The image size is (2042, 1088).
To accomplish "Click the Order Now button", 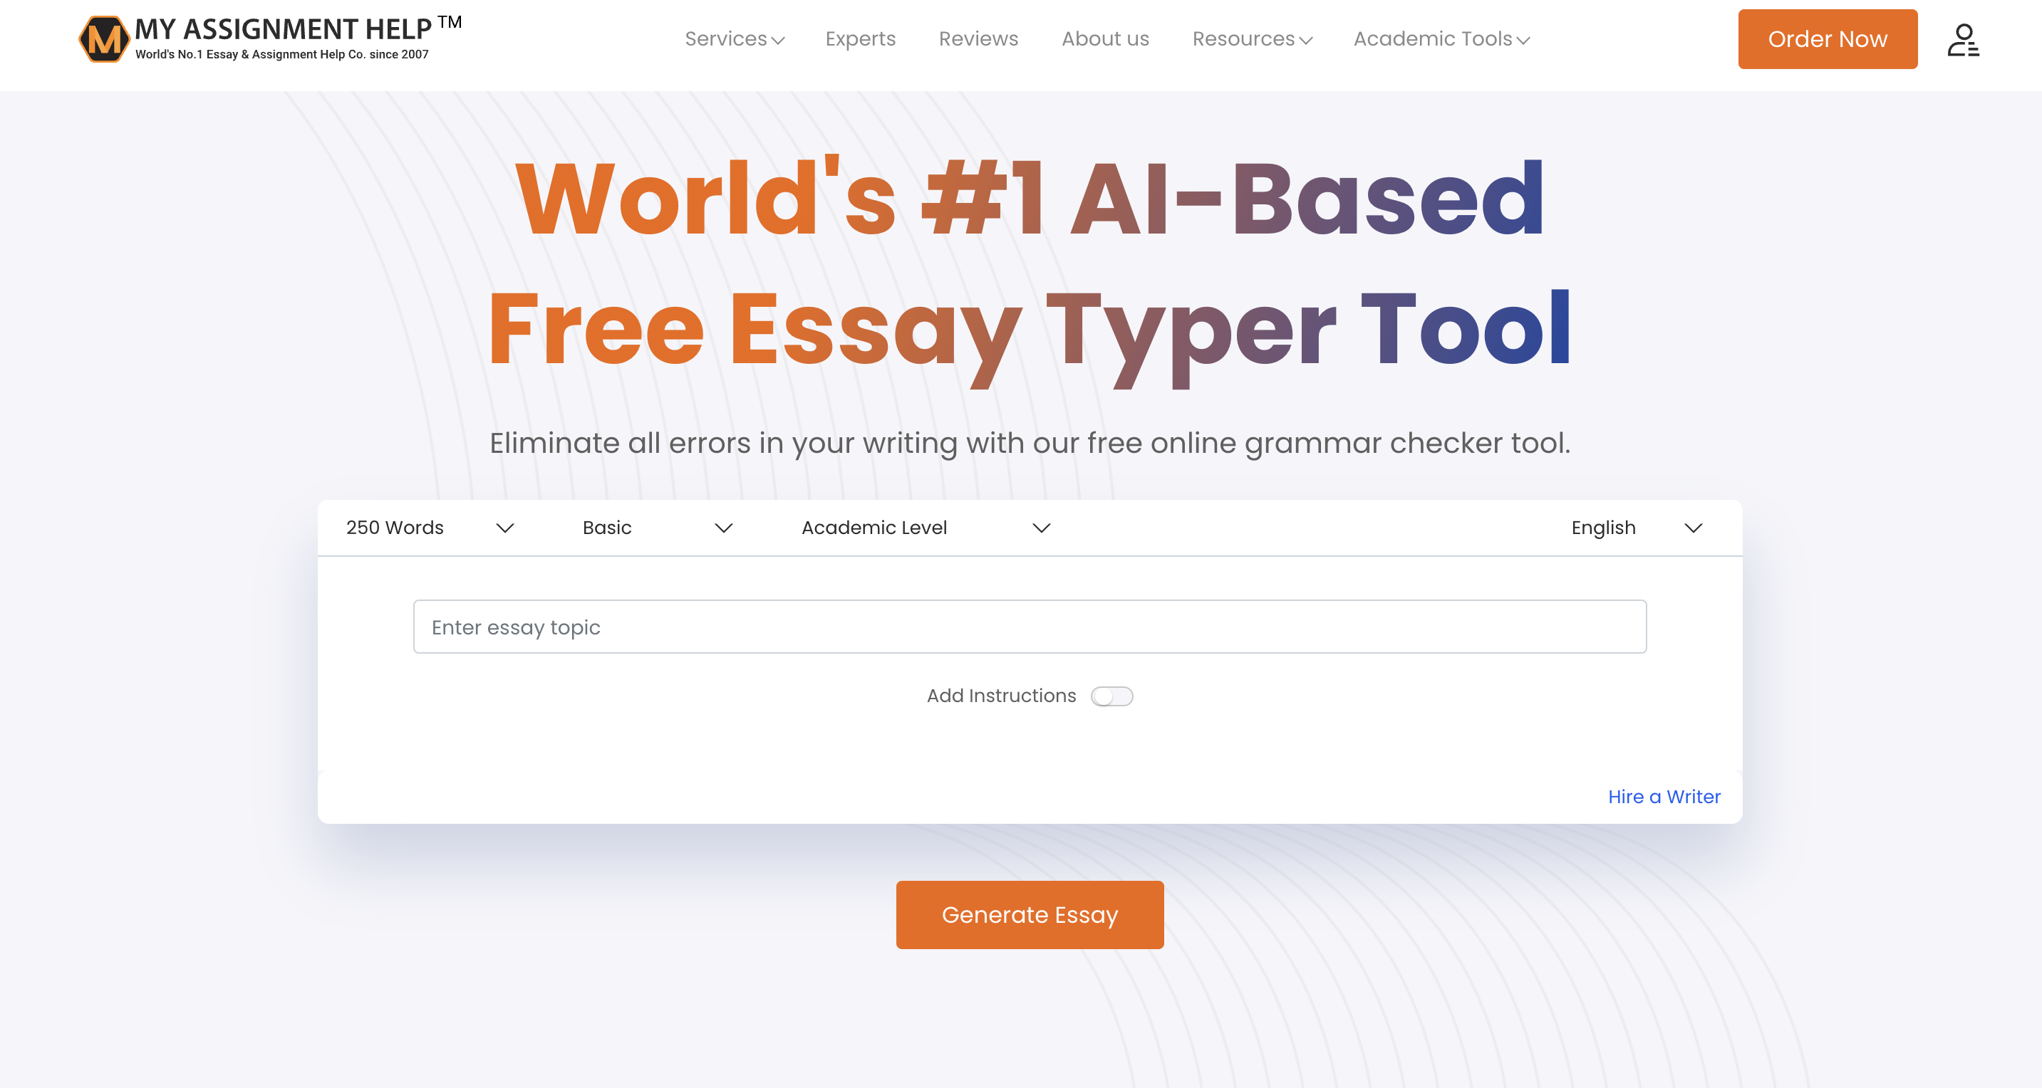I will coord(1827,38).
